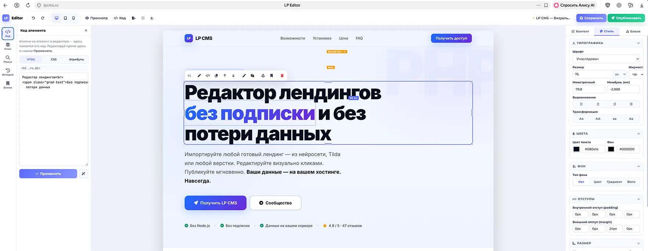This screenshot has width=648, height=251.
Task: Open the Шрифт font dropdown
Action: pos(606,59)
